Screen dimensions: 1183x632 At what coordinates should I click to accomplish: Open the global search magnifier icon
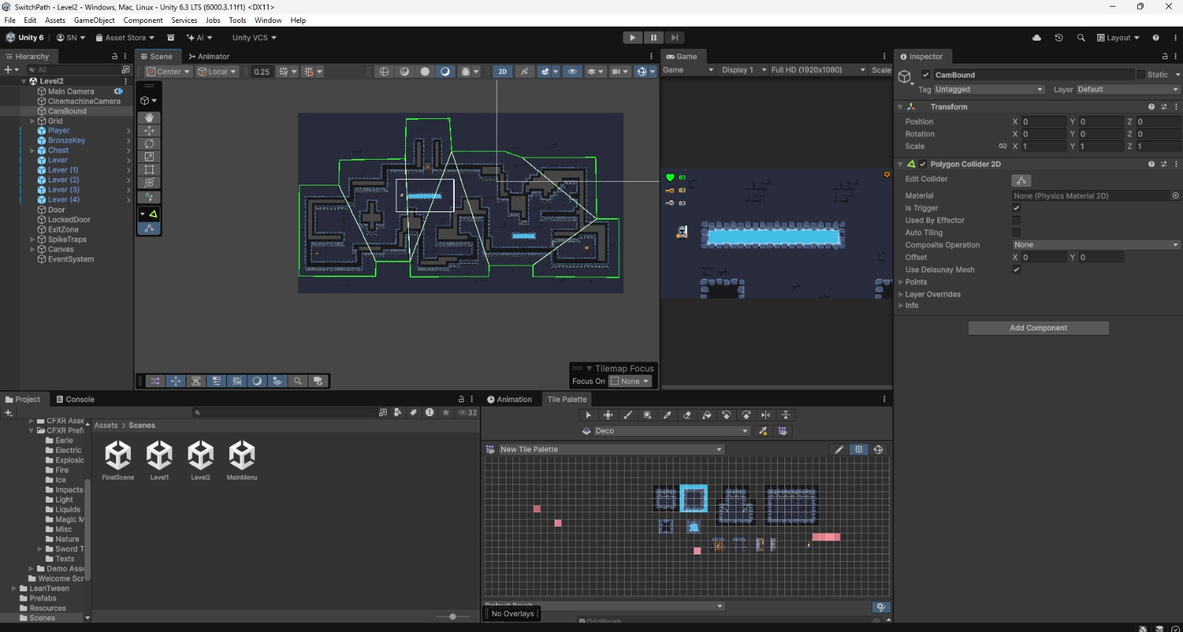coord(1081,38)
